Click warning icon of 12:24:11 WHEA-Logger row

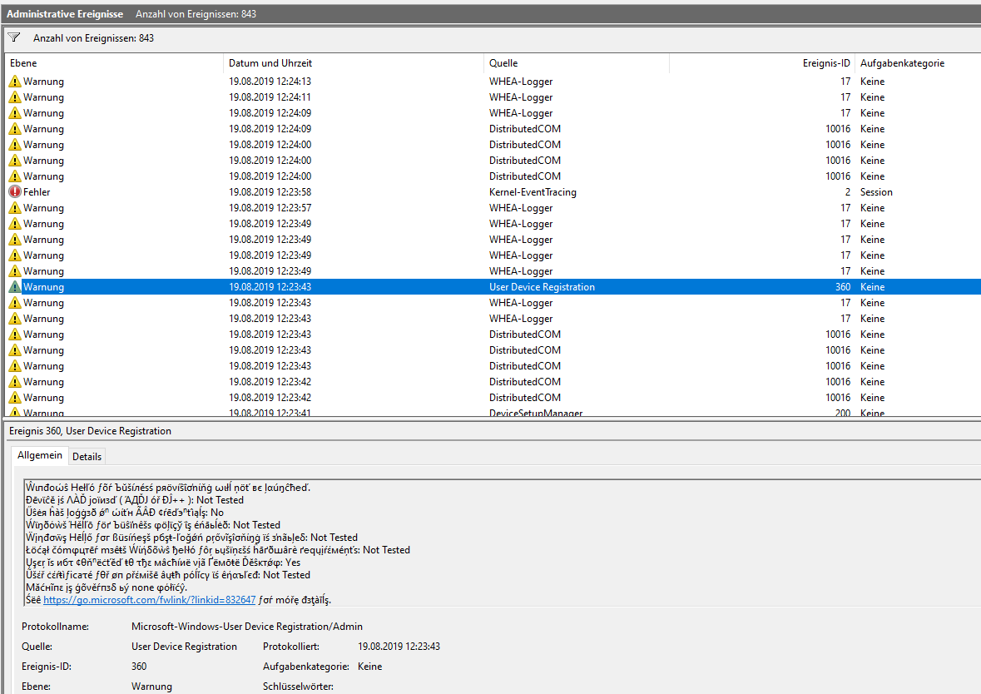(15, 97)
